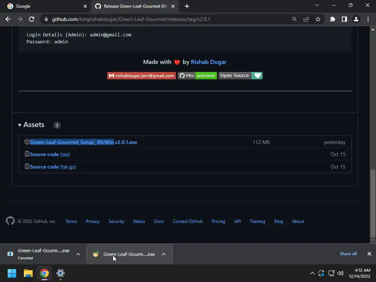Image resolution: width=376 pixels, height=282 pixels.
Task: Open Chrome three-dot menu
Action: click(368, 19)
